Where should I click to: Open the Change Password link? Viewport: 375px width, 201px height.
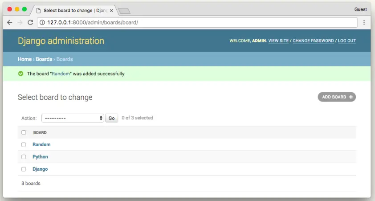313,41
